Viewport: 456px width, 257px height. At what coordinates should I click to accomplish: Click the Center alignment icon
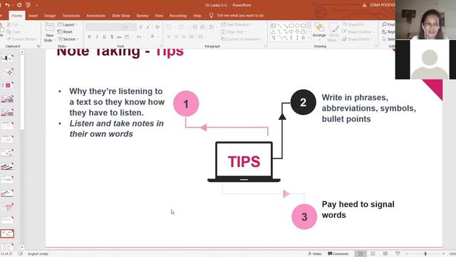176,36
